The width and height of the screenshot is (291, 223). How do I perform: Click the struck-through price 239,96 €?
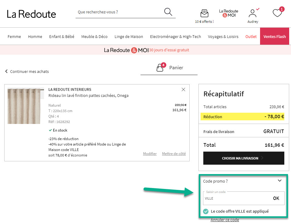click(x=180, y=105)
